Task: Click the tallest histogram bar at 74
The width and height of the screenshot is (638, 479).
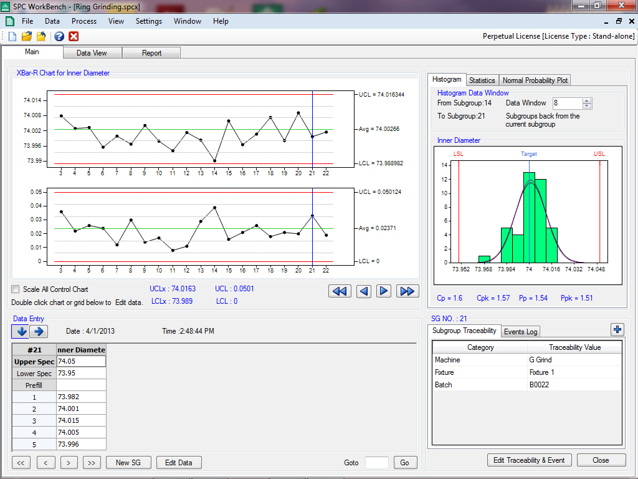Action: [529, 218]
